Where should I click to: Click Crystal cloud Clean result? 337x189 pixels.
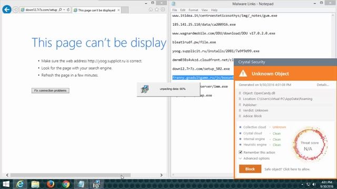pyautogui.click(x=276, y=133)
